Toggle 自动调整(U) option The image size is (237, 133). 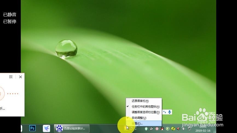point(144,118)
